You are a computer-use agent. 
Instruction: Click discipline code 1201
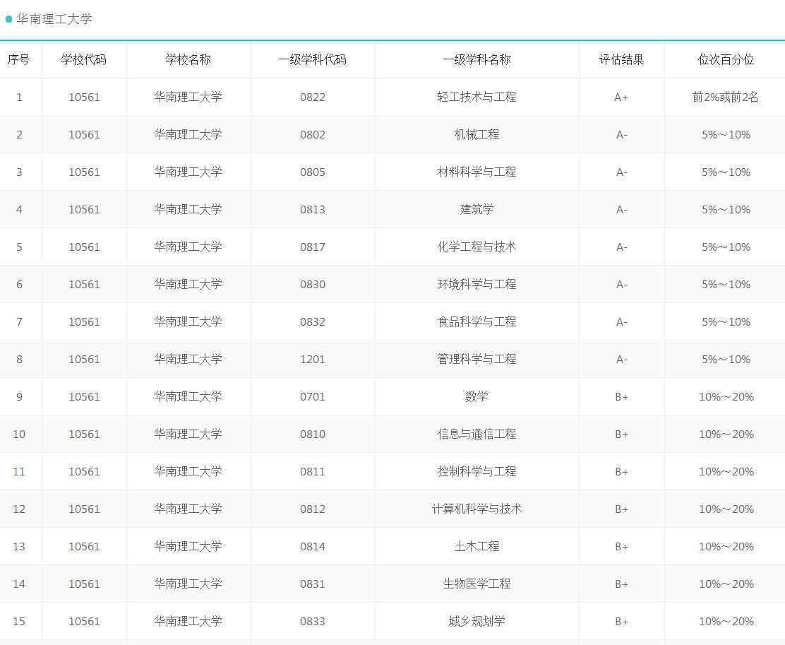(313, 360)
